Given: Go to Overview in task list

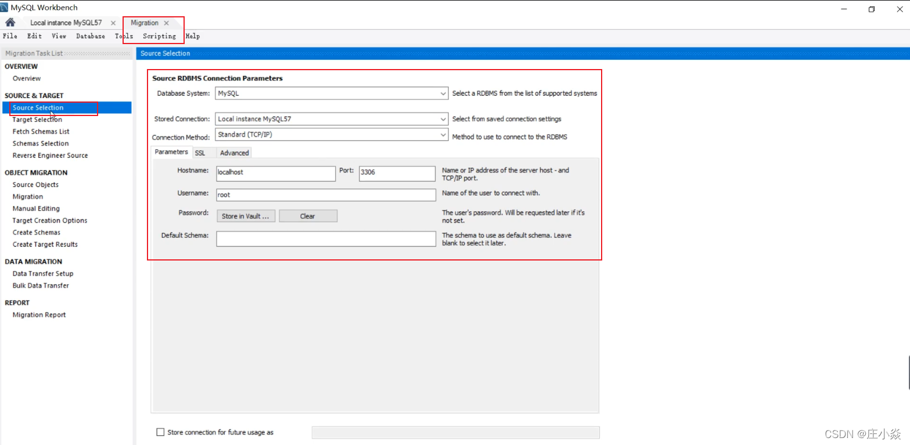Looking at the screenshot, I should tap(27, 78).
